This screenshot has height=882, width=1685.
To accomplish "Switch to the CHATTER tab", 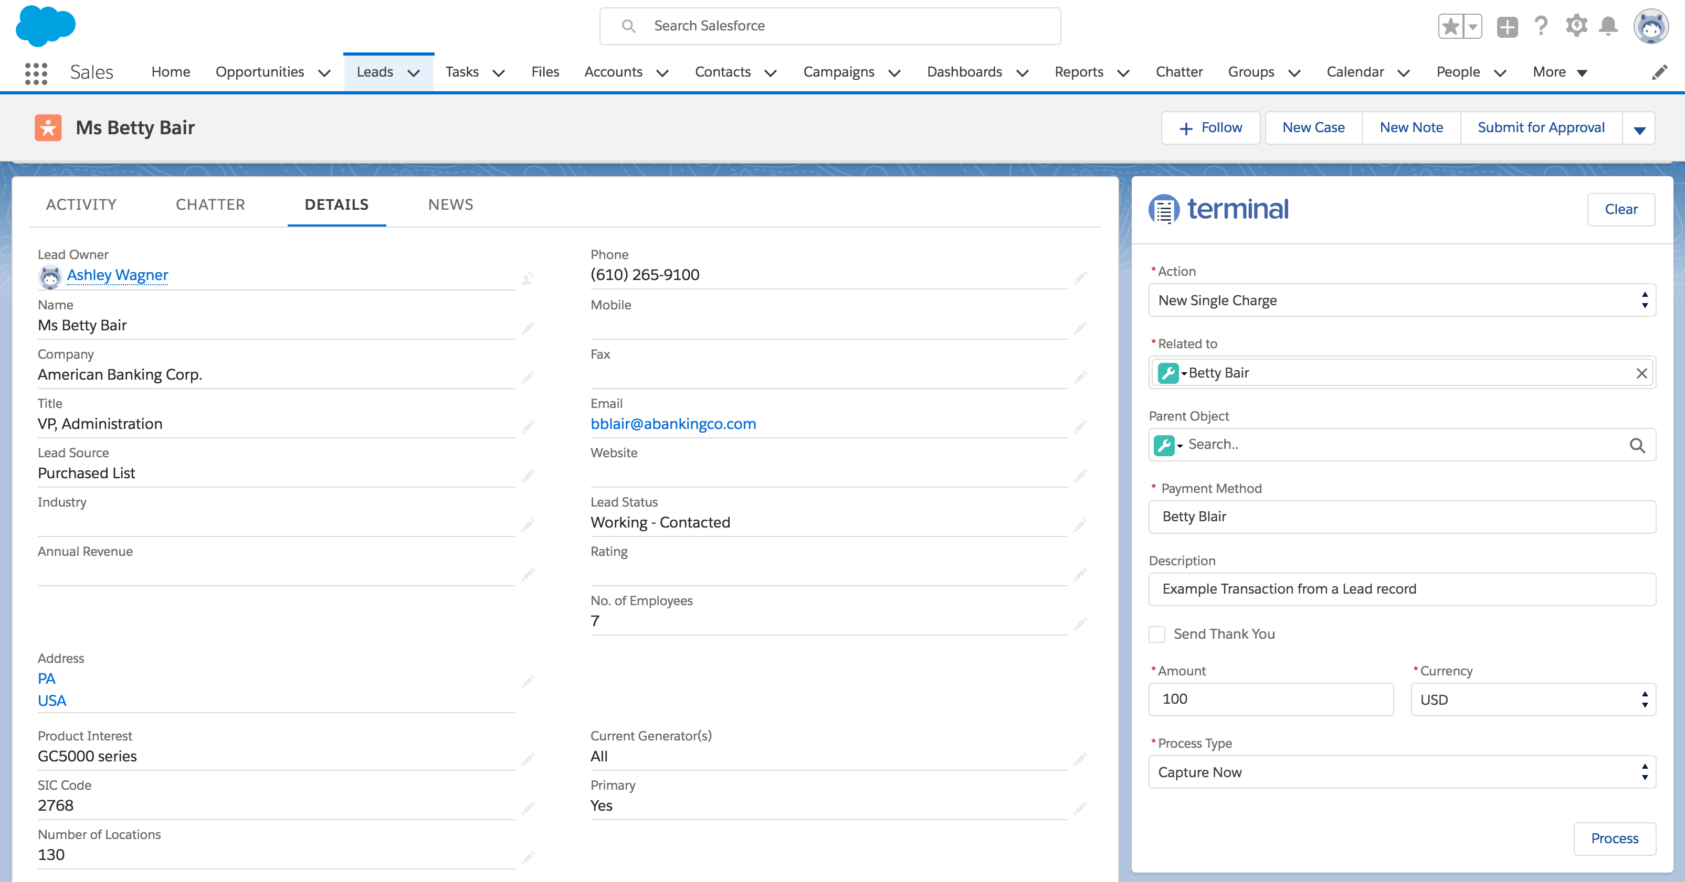I will pyautogui.click(x=210, y=205).
